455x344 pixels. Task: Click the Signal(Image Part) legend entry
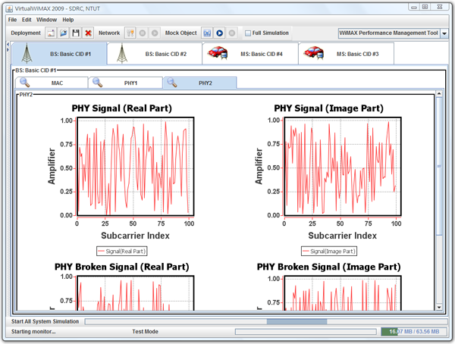tap(329, 252)
